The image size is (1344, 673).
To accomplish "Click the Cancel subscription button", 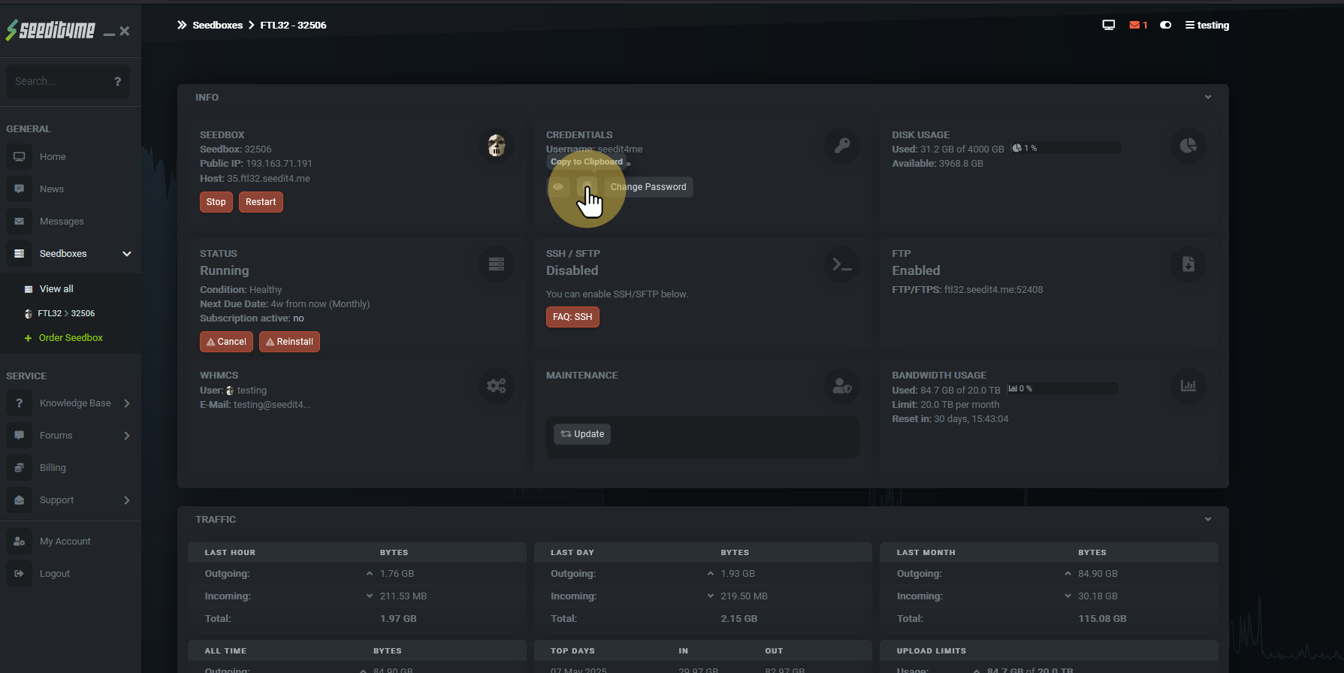I will click(226, 342).
